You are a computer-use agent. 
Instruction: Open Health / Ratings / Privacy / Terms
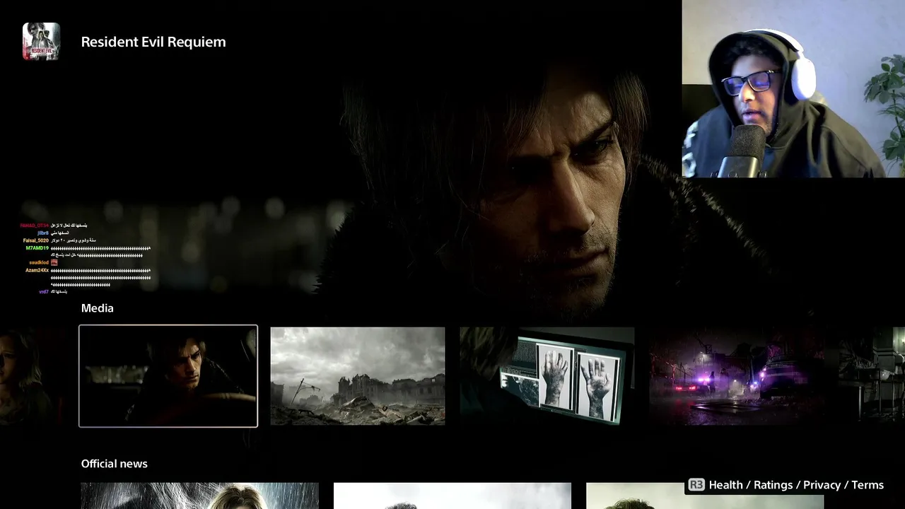coord(796,485)
